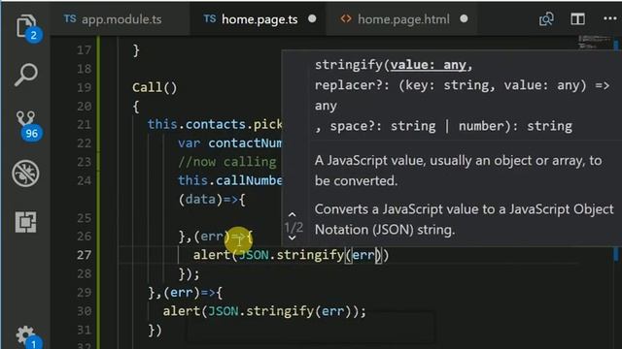Open the More Actions ellipsis menu
This screenshot has width=622, height=349.
(x=609, y=18)
